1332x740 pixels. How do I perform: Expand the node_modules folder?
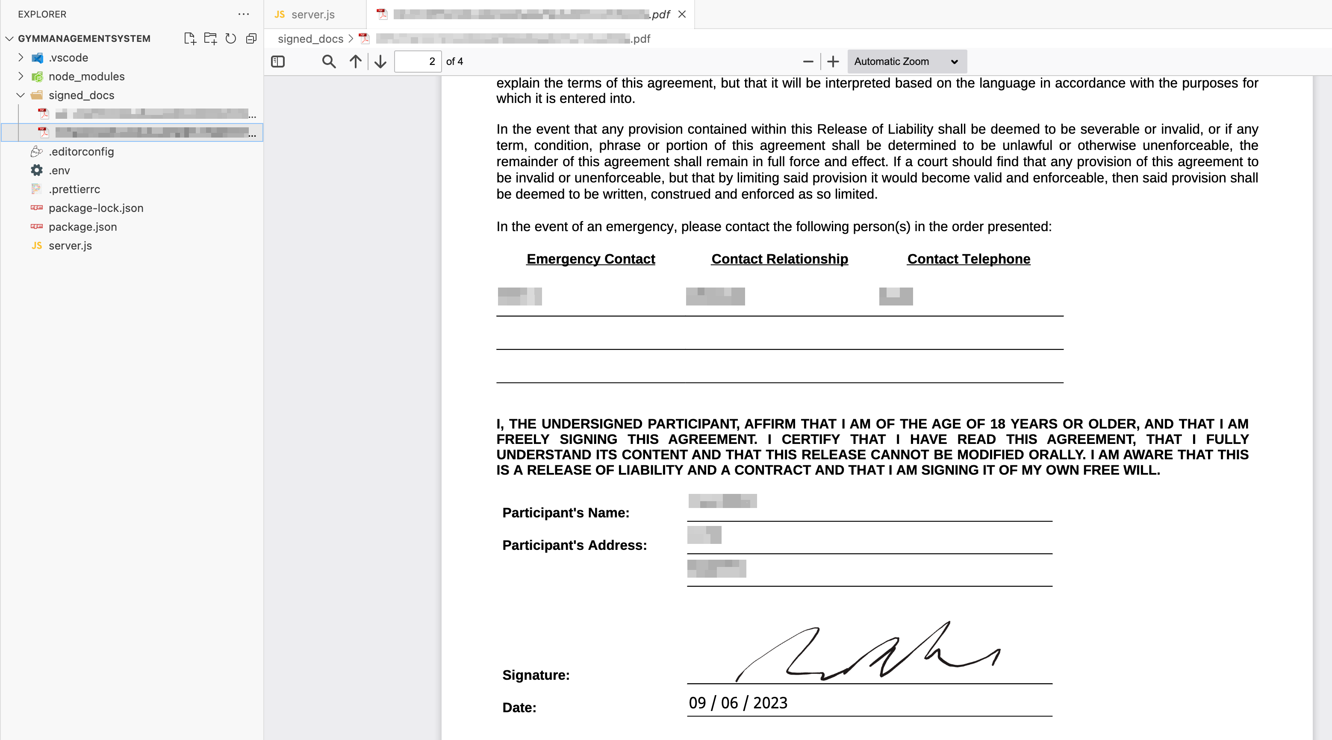[x=20, y=76]
